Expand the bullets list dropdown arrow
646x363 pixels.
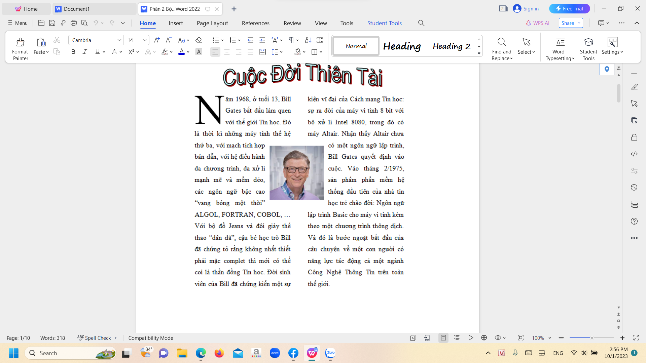click(x=222, y=40)
